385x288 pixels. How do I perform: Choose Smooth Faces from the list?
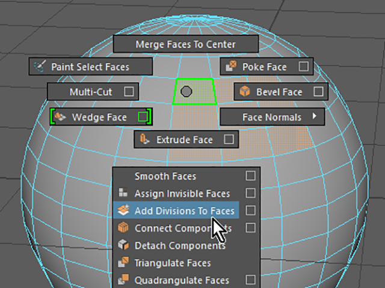tap(165, 176)
